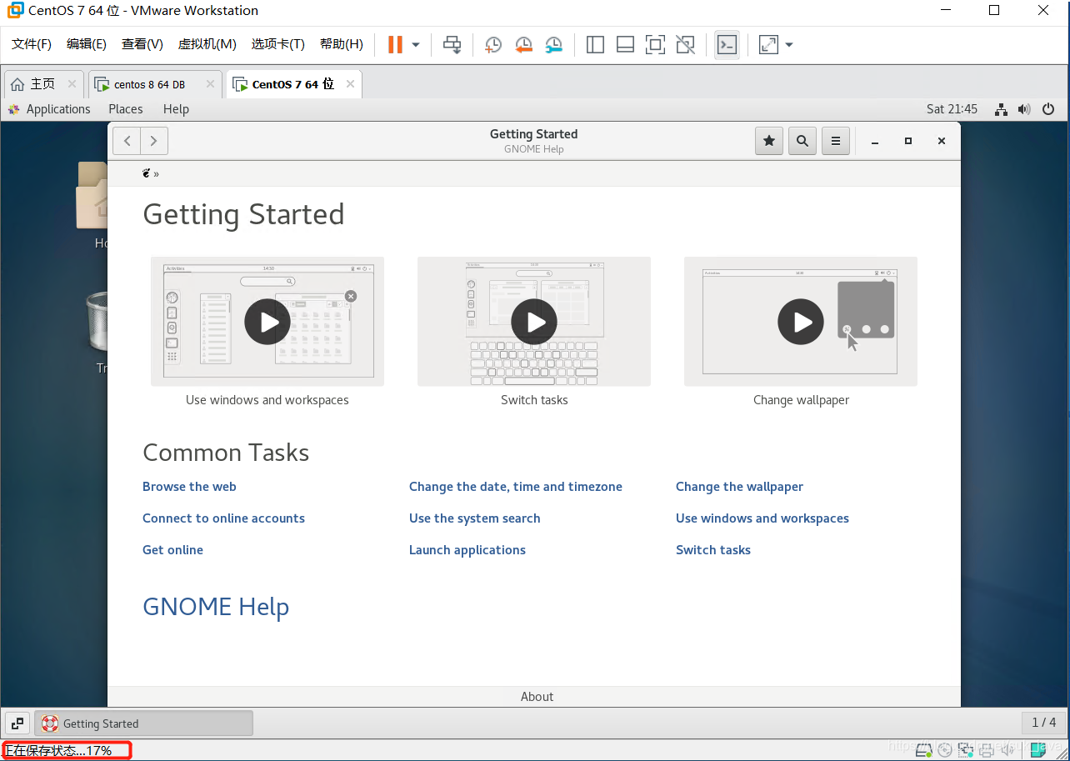Open the Places menu in the GNOME top bar
1070x761 pixels.
[x=126, y=109]
